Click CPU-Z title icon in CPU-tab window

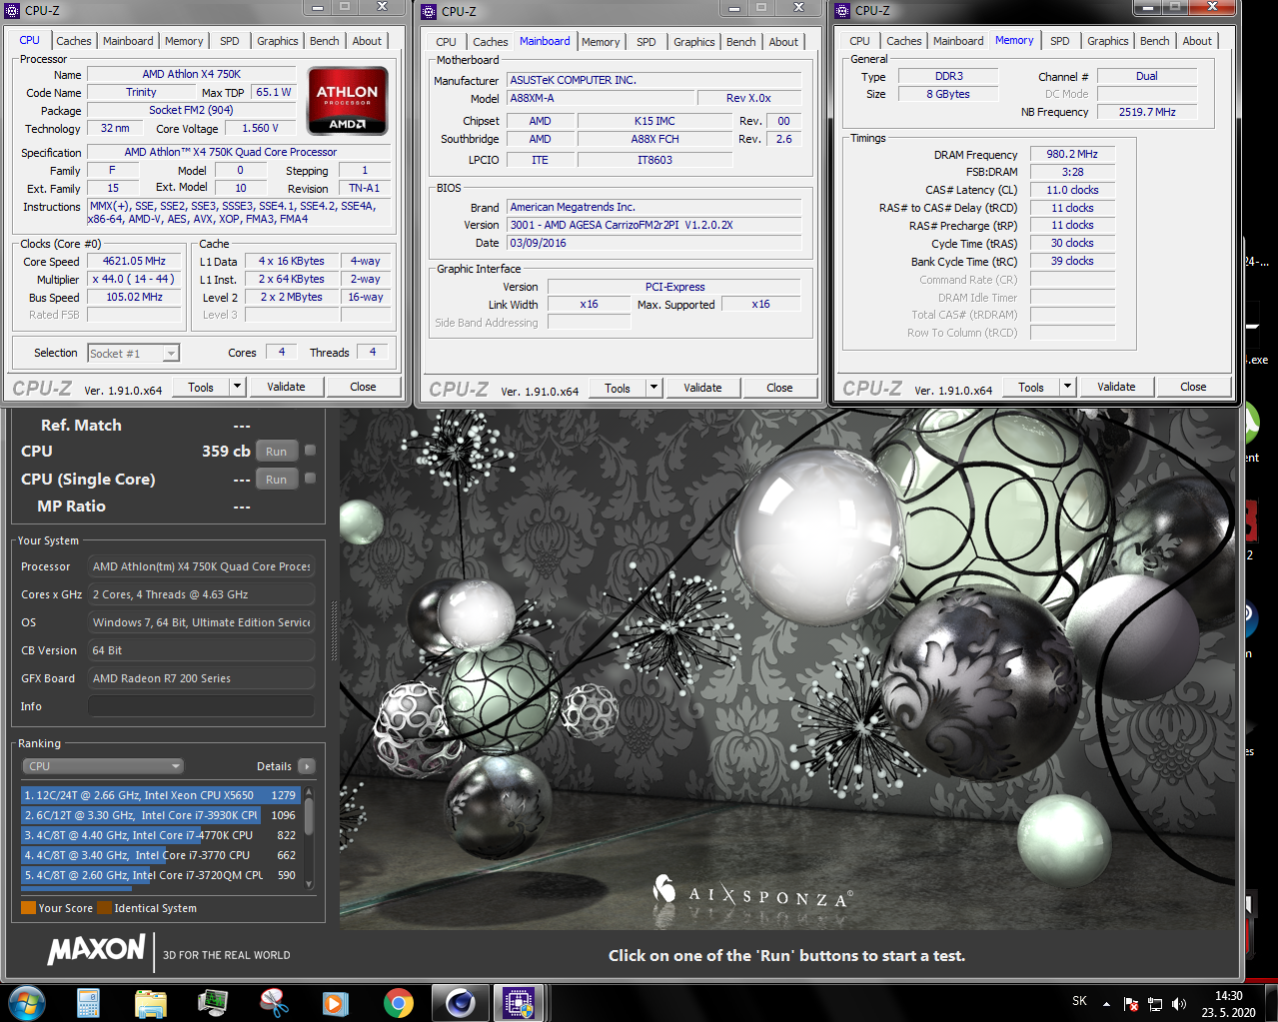pyautogui.click(x=12, y=10)
